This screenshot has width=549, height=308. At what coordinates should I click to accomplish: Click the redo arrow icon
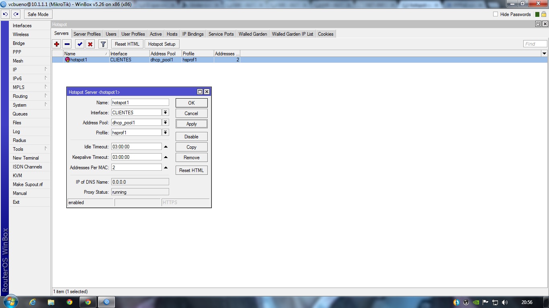[16, 14]
